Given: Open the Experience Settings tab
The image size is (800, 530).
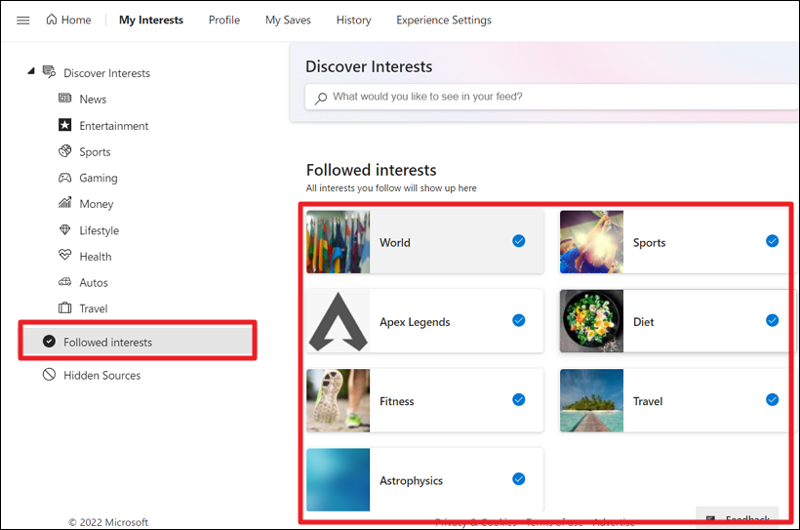Looking at the screenshot, I should pyautogui.click(x=443, y=20).
